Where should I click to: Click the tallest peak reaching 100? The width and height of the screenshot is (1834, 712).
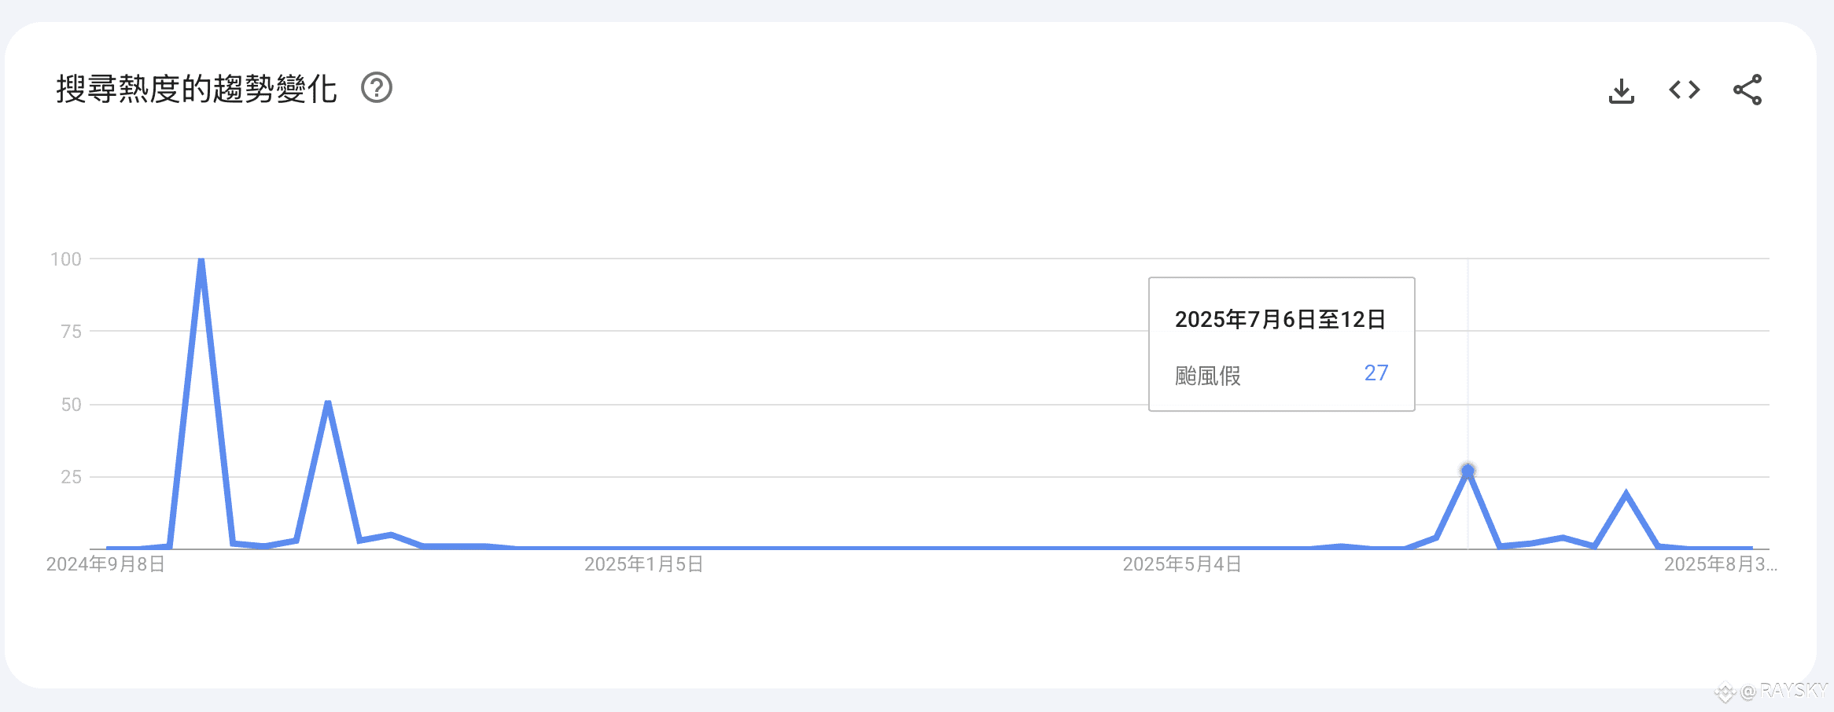tap(201, 262)
